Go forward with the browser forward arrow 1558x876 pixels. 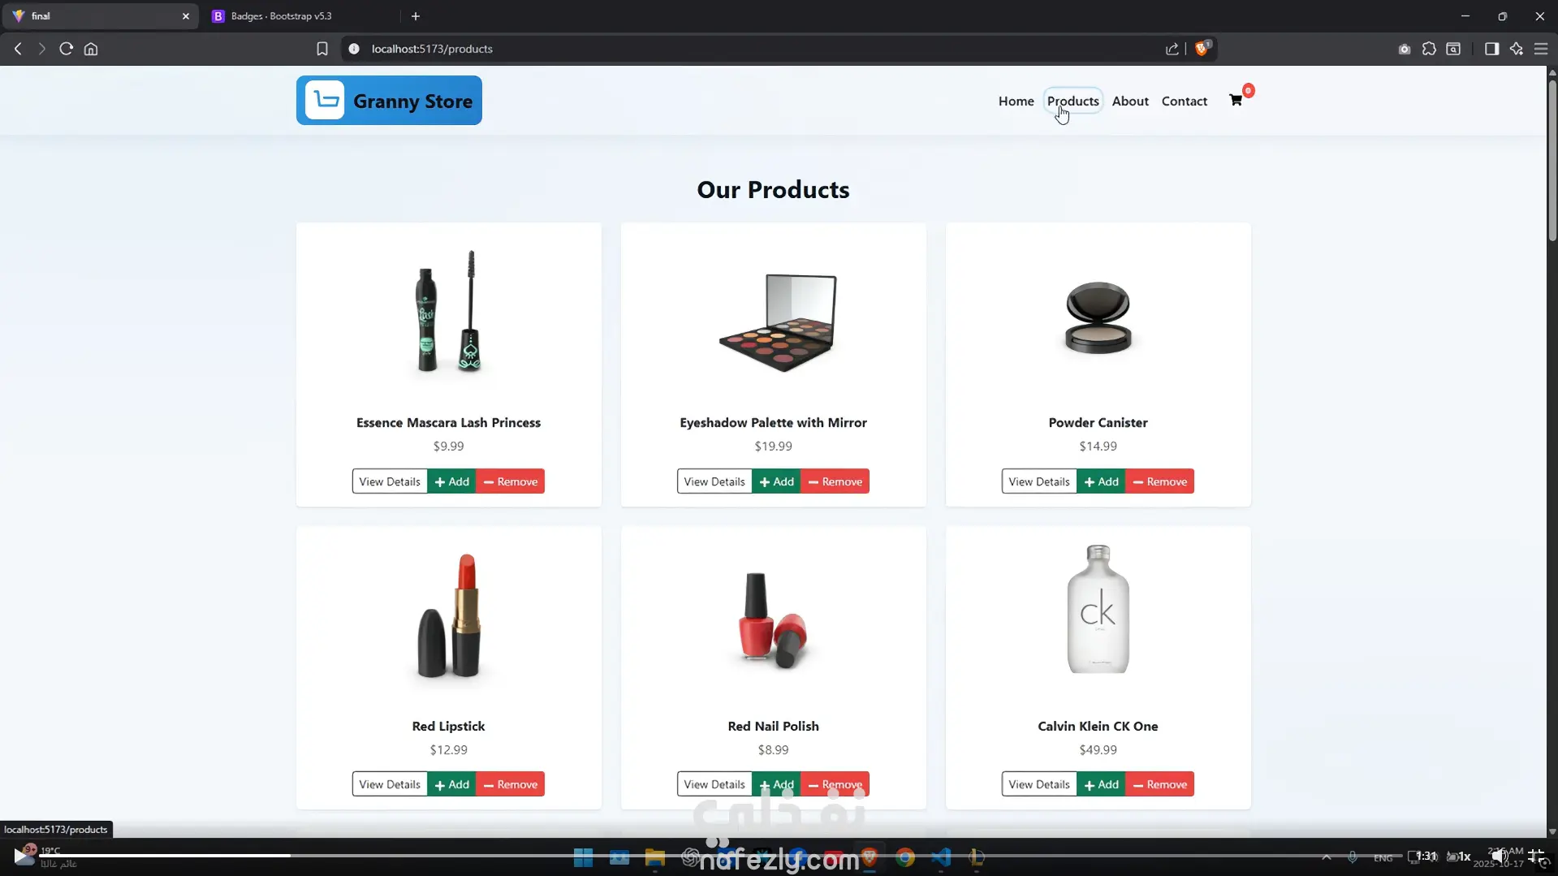(41, 49)
